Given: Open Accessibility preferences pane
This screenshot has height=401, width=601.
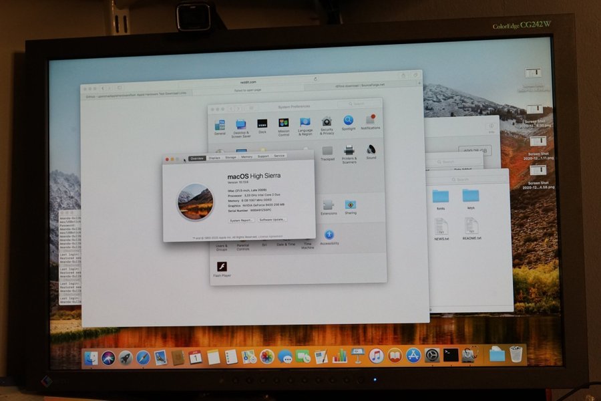Looking at the screenshot, I should point(329,237).
